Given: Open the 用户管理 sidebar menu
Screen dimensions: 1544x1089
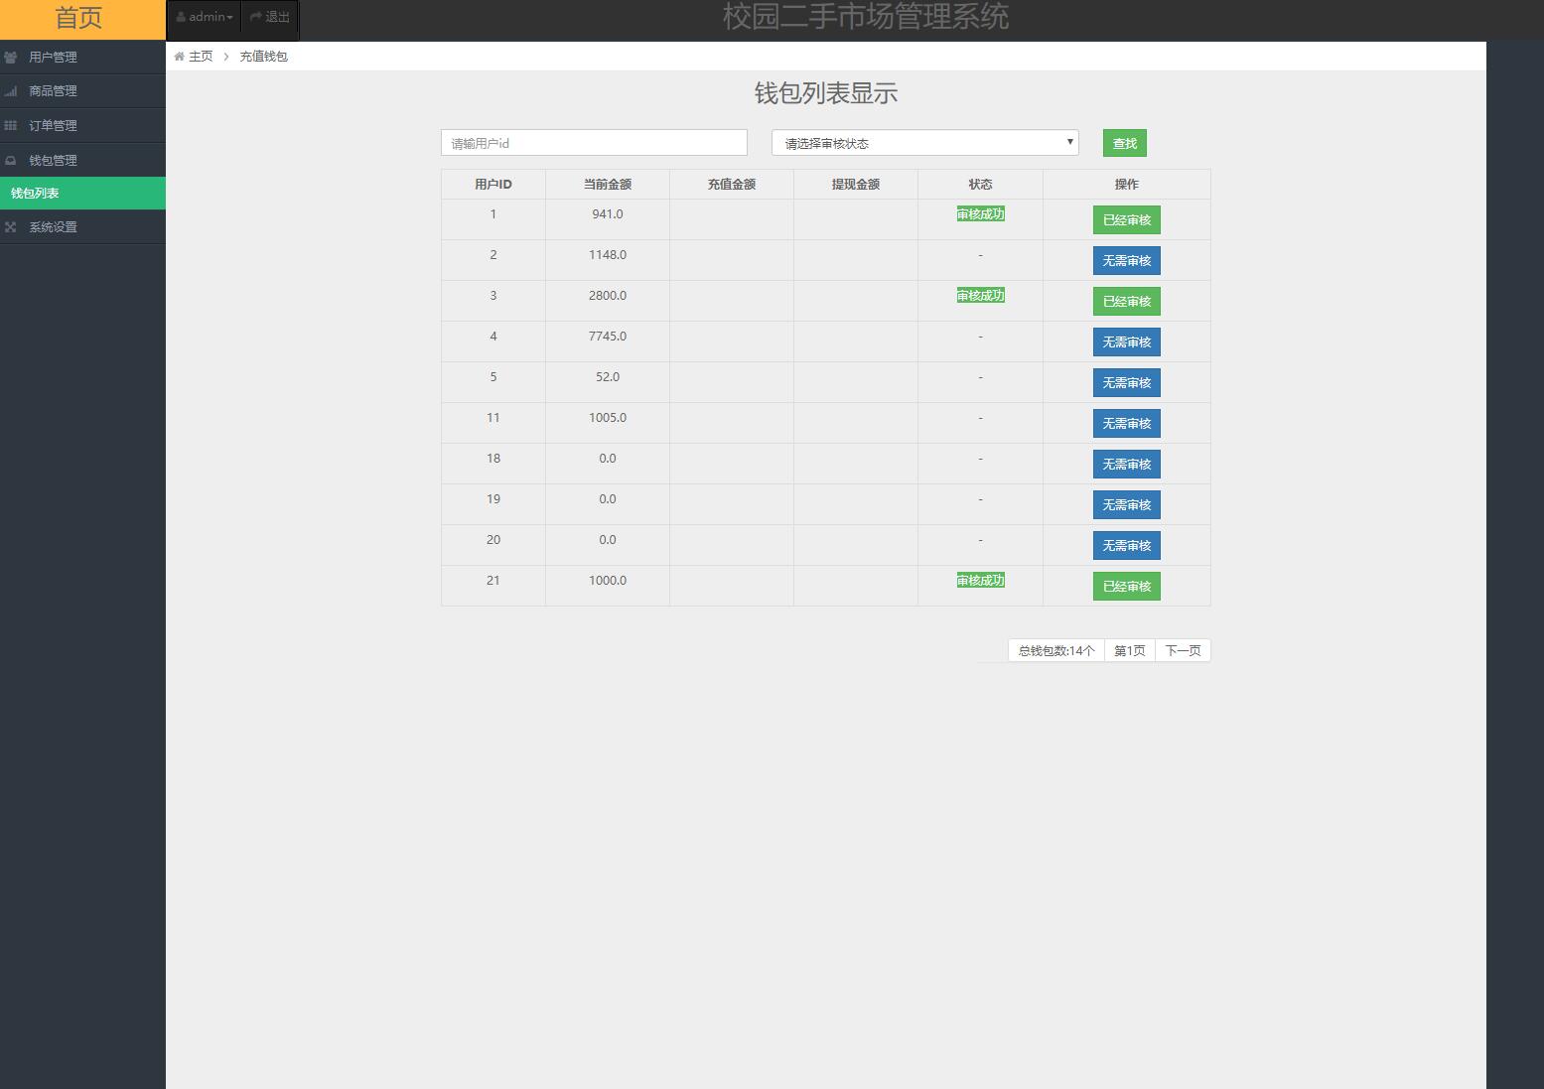Looking at the screenshot, I should [82, 57].
